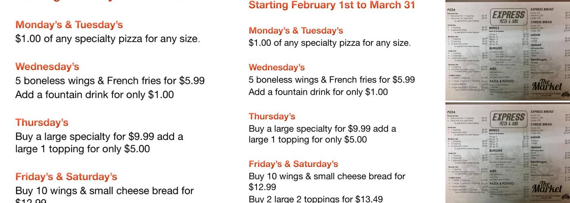The height and width of the screenshot is (203, 570).
Task: Click the salads heading in the bottom menu photo
Action: (536, 137)
